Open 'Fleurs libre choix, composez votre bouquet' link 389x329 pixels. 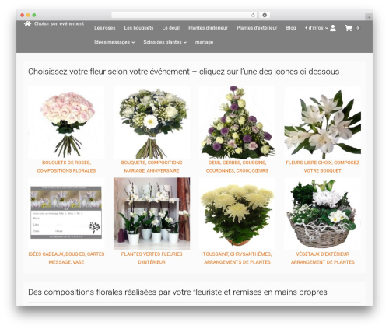322,166
